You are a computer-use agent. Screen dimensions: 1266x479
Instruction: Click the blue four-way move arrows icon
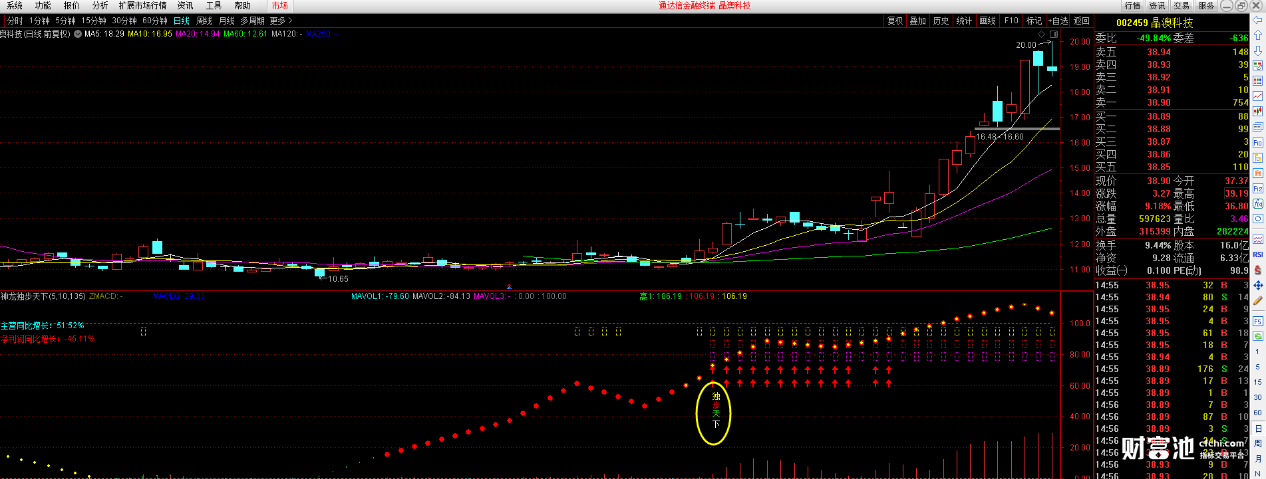(1258, 286)
